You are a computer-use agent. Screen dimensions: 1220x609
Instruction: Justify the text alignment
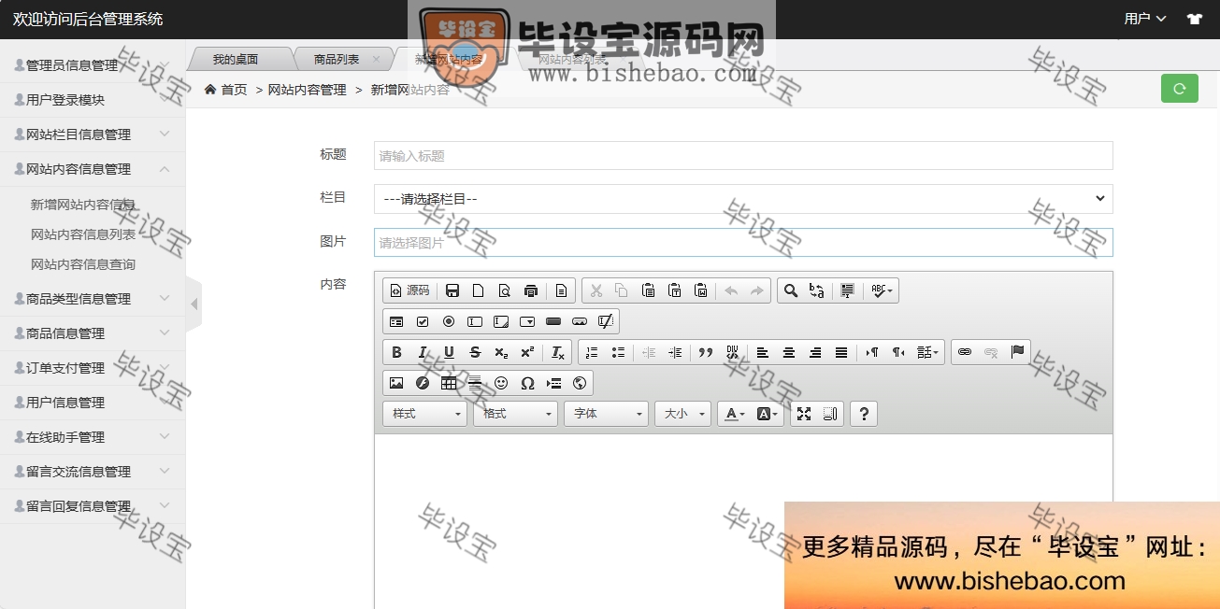coord(841,352)
